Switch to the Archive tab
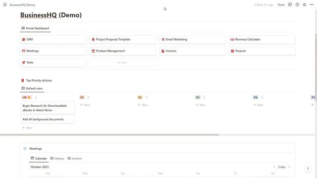Screen dimensions: 317x178 click(x=75, y=158)
